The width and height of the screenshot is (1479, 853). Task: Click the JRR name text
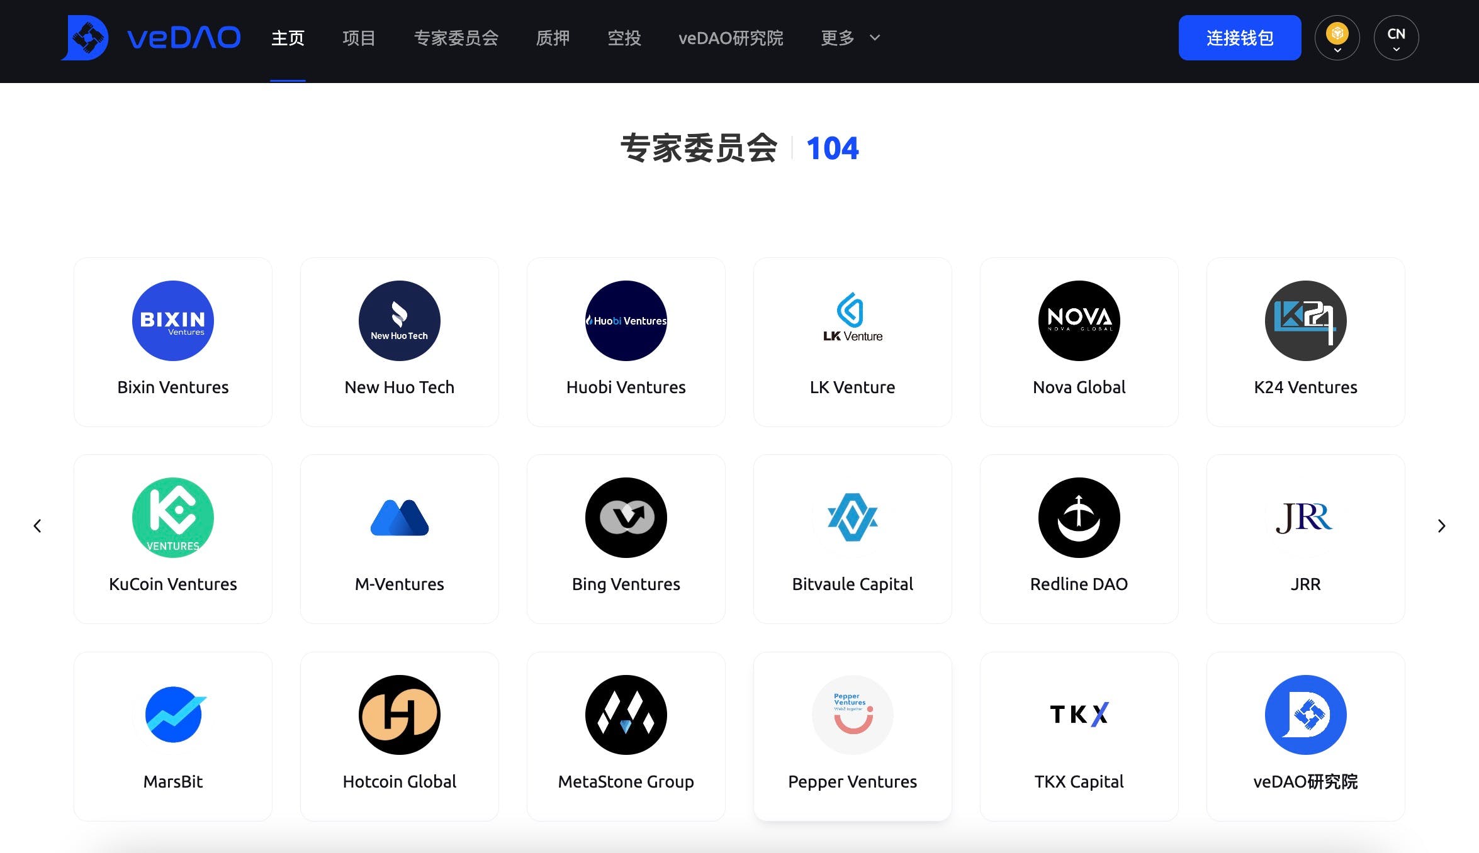click(x=1306, y=584)
